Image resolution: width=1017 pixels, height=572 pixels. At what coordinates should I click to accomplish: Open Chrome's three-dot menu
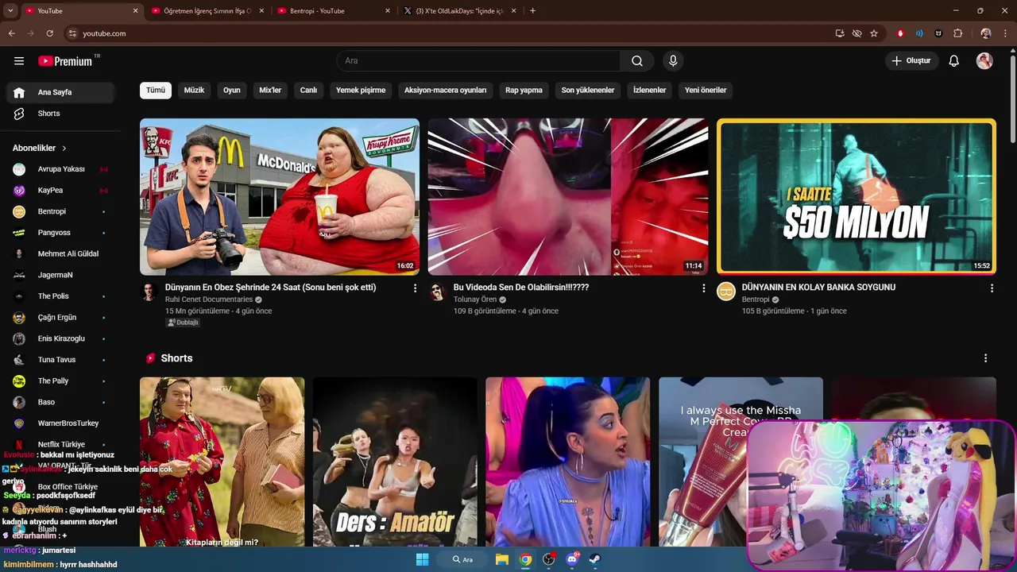click(x=1007, y=33)
